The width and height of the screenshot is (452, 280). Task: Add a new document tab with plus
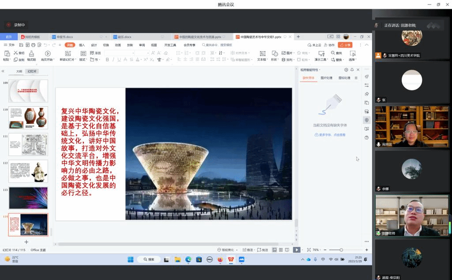pos(298,37)
